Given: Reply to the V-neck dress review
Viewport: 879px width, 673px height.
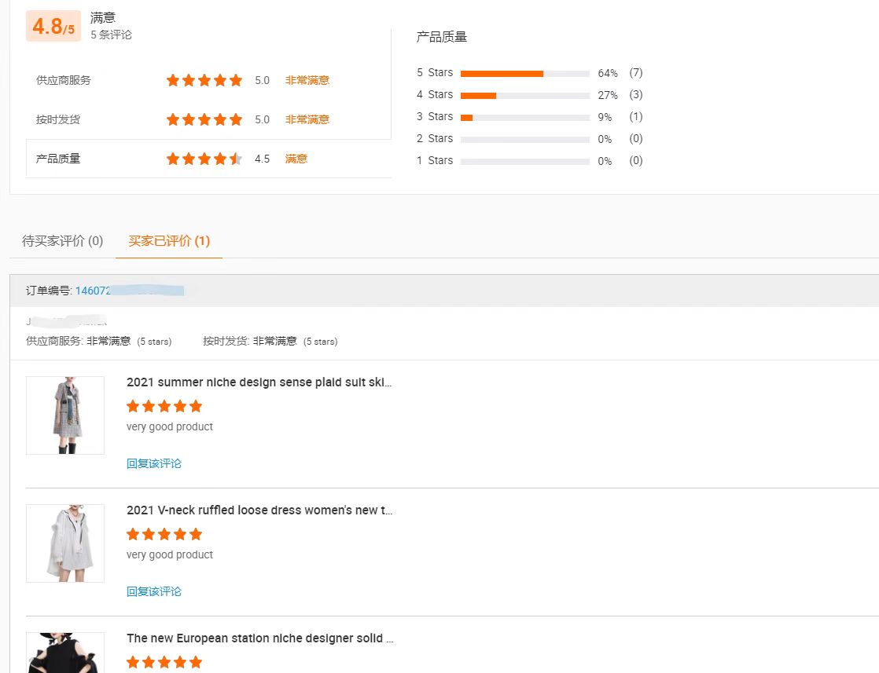Looking at the screenshot, I should click(154, 592).
